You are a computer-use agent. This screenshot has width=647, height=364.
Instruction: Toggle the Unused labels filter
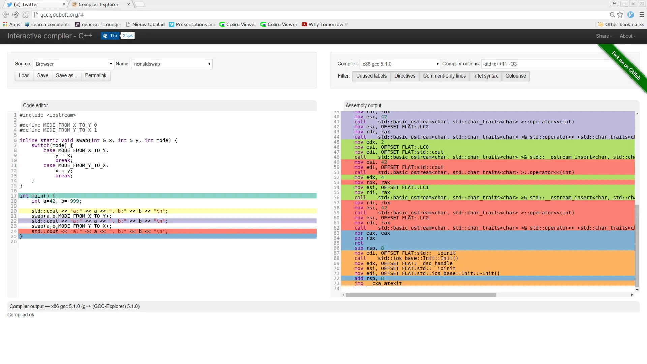tap(371, 76)
